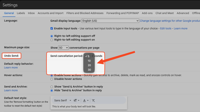The image size is (200, 112).
Task: Pick 10 in the send cancellation list
Action: pos(89,61)
